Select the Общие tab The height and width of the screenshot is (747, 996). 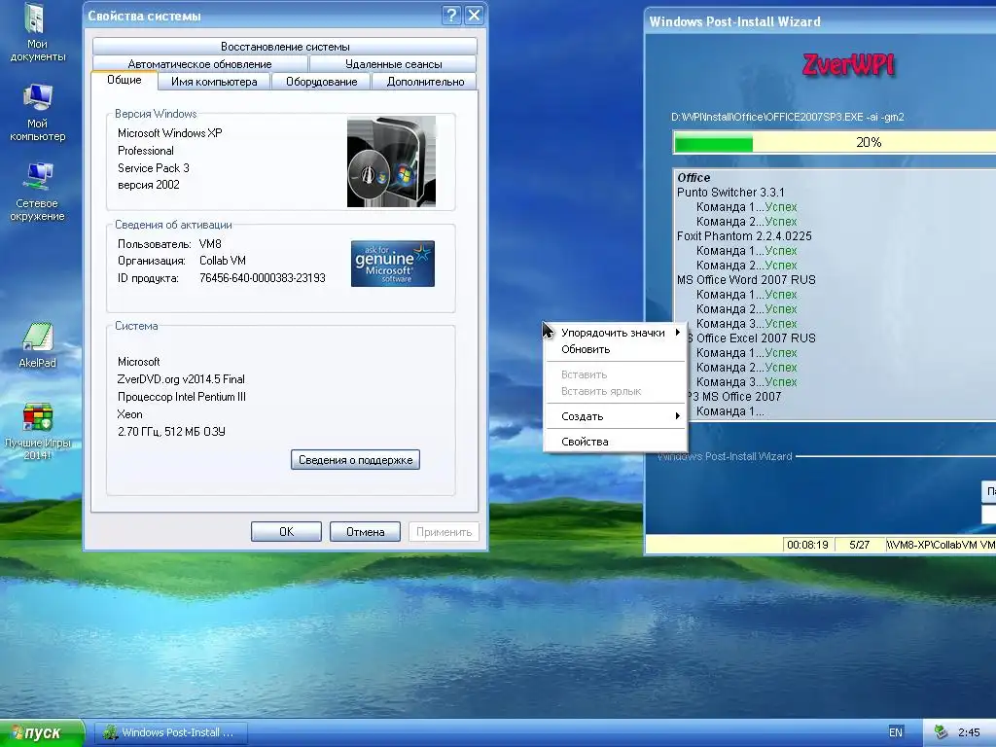pyautogui.click(x=124, y=80)
